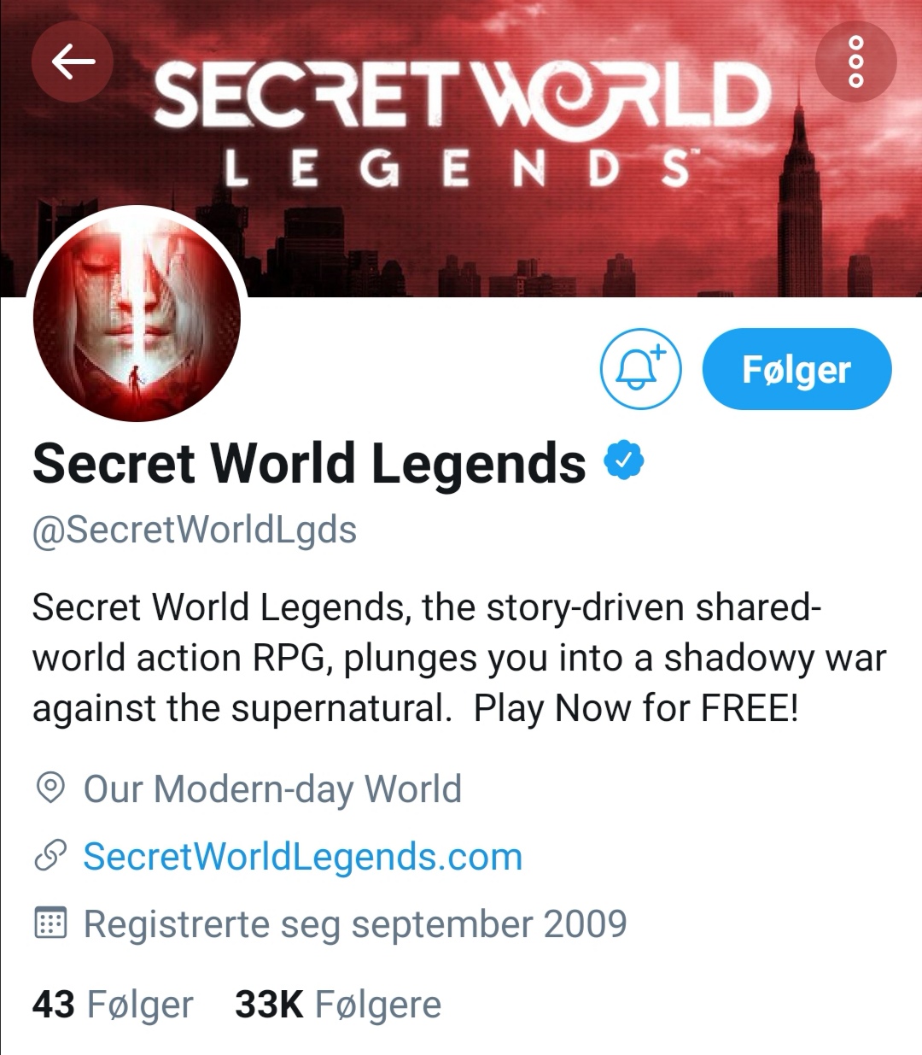Screen dimensions: 922x1055
Task: Open the Secret World Legends header banner
Action: [x=461, y=149]
